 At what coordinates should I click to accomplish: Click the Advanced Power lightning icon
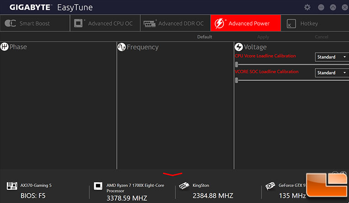coord(219,23)
